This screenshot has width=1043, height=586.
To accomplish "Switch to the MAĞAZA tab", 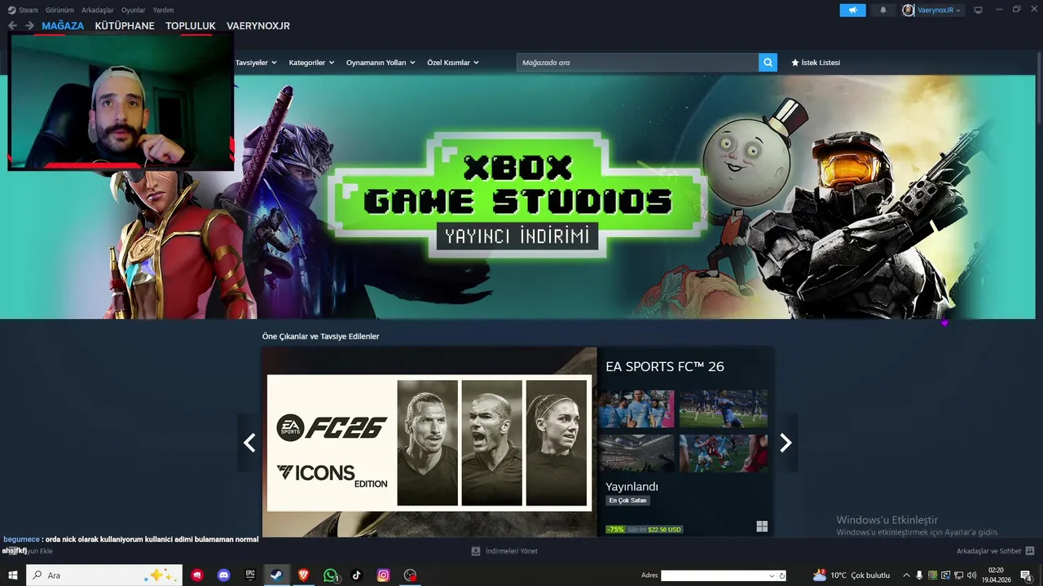I will tap(63, 26).
